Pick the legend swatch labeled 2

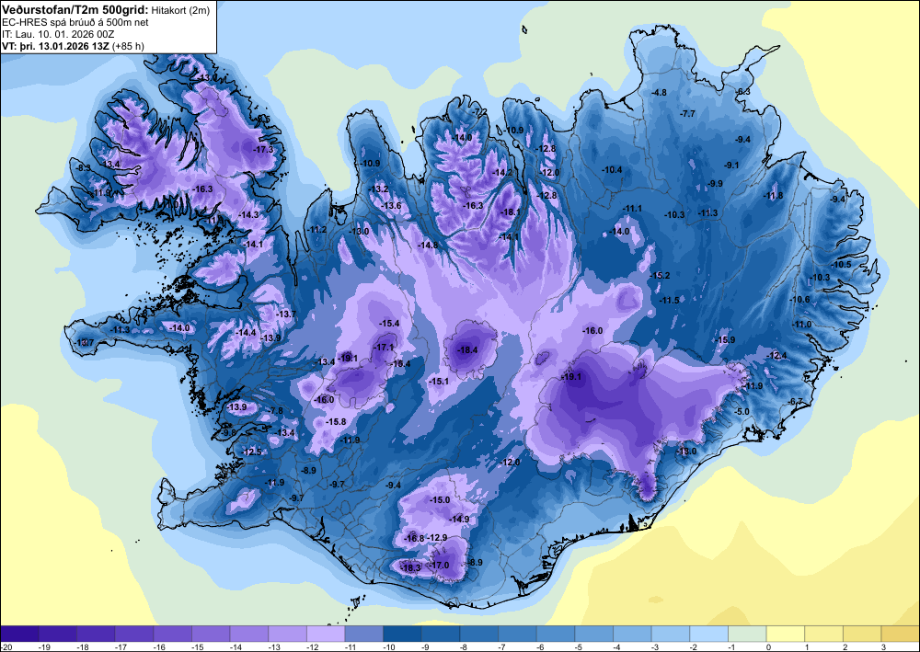[862, 635]
